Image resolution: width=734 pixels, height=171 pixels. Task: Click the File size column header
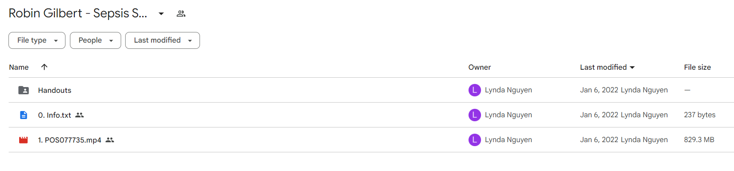coord(697,67)
